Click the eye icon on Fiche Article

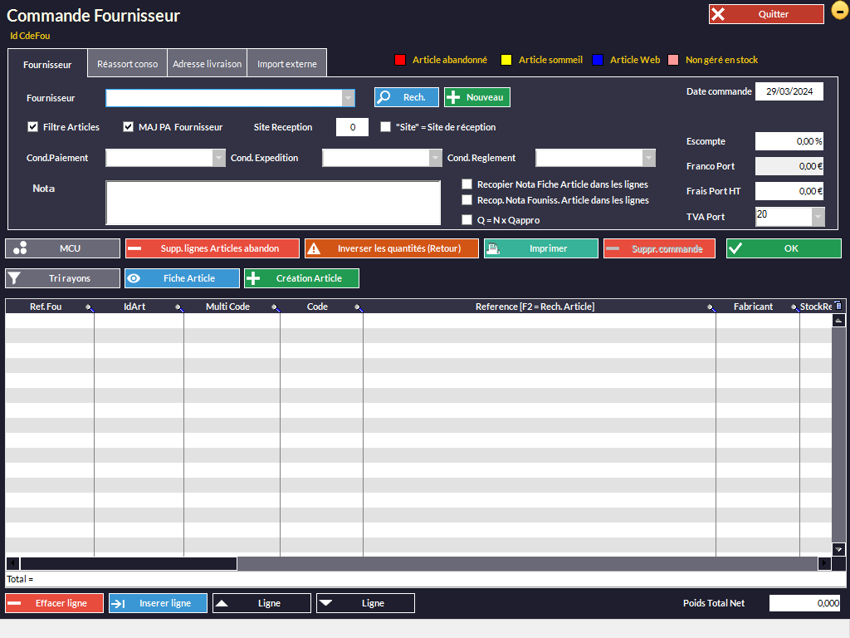(x=134, y=278)
